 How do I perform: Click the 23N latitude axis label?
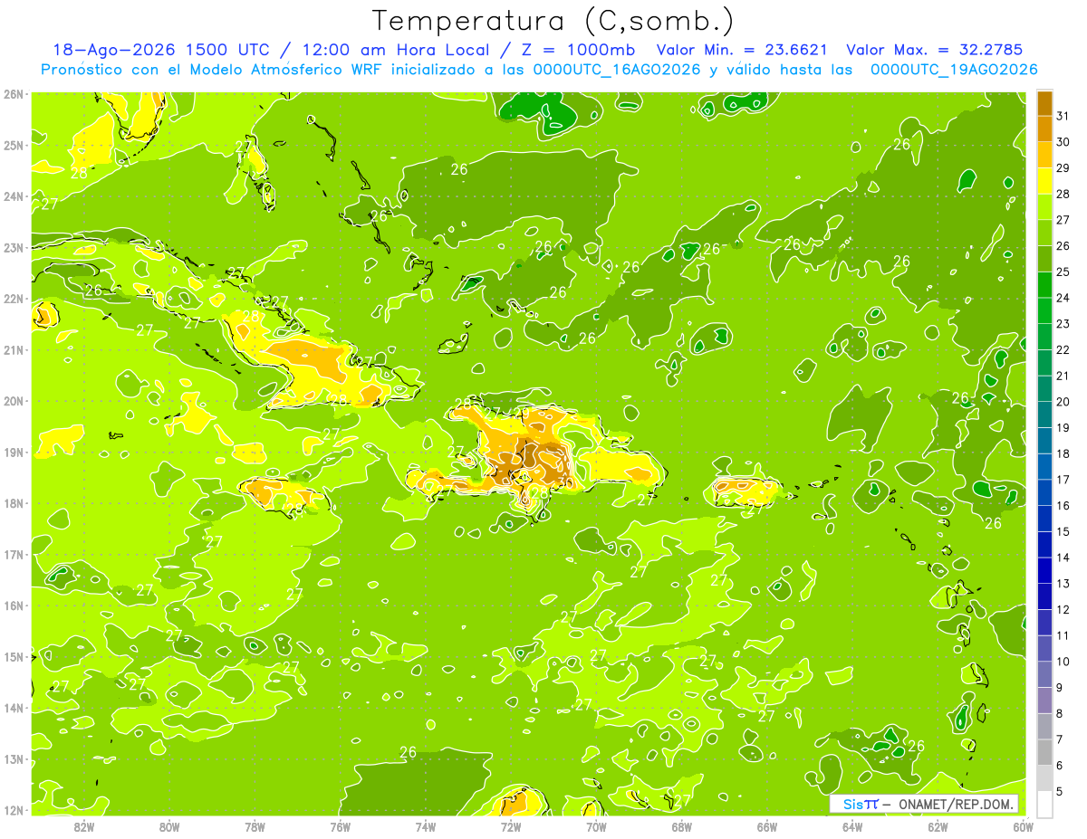coord(14,247)
